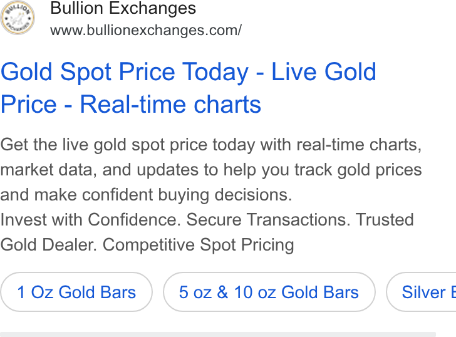456x337 pixels.
Task: Click the 'Price - Real-time charts' headline line
Action: click(131, 105)
